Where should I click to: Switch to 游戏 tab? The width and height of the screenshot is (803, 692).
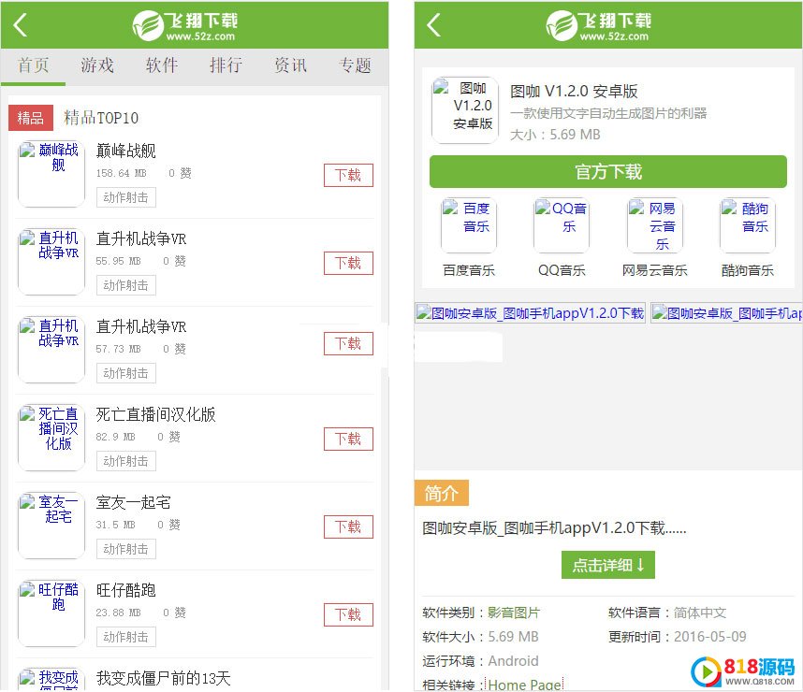[x=97, y=65]
